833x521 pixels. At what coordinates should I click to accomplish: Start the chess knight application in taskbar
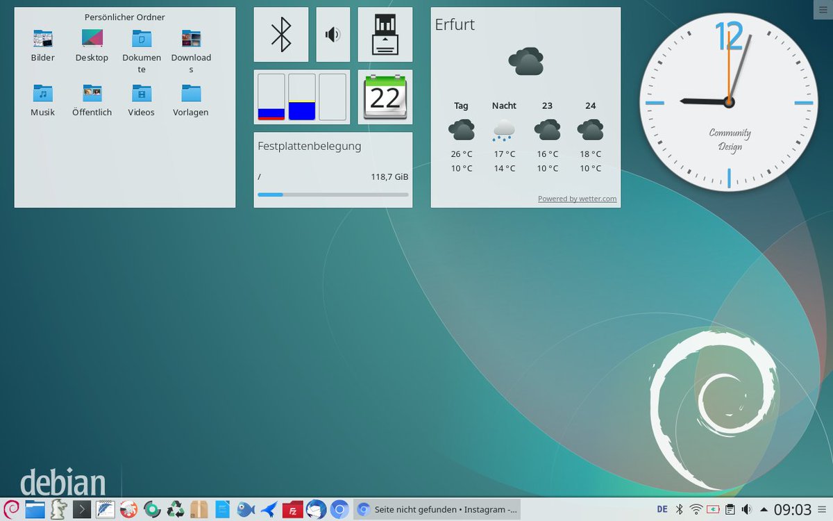(x=59, y=509)
